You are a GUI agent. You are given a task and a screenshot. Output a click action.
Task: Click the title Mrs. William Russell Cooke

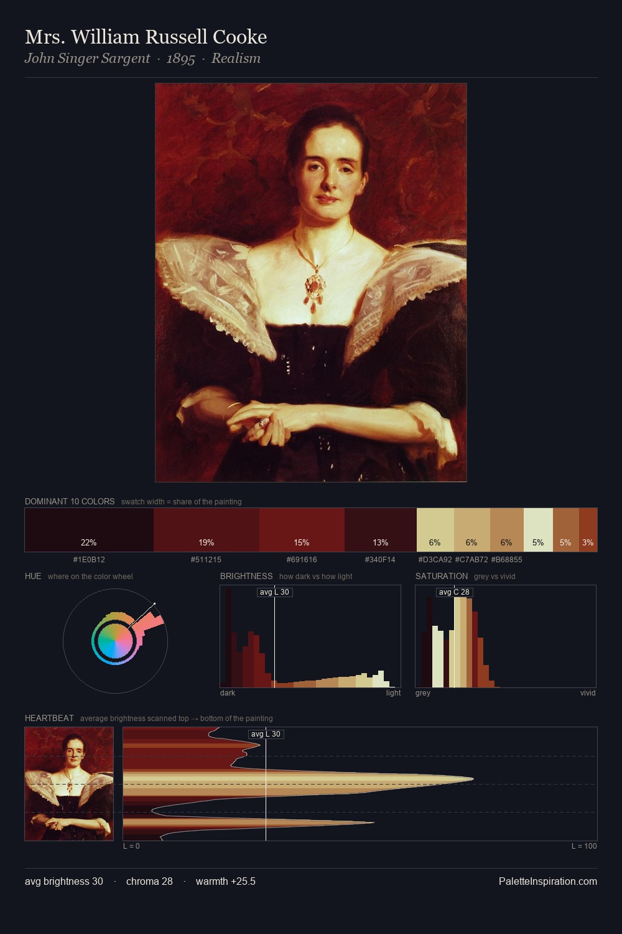(x=146, y=37)
